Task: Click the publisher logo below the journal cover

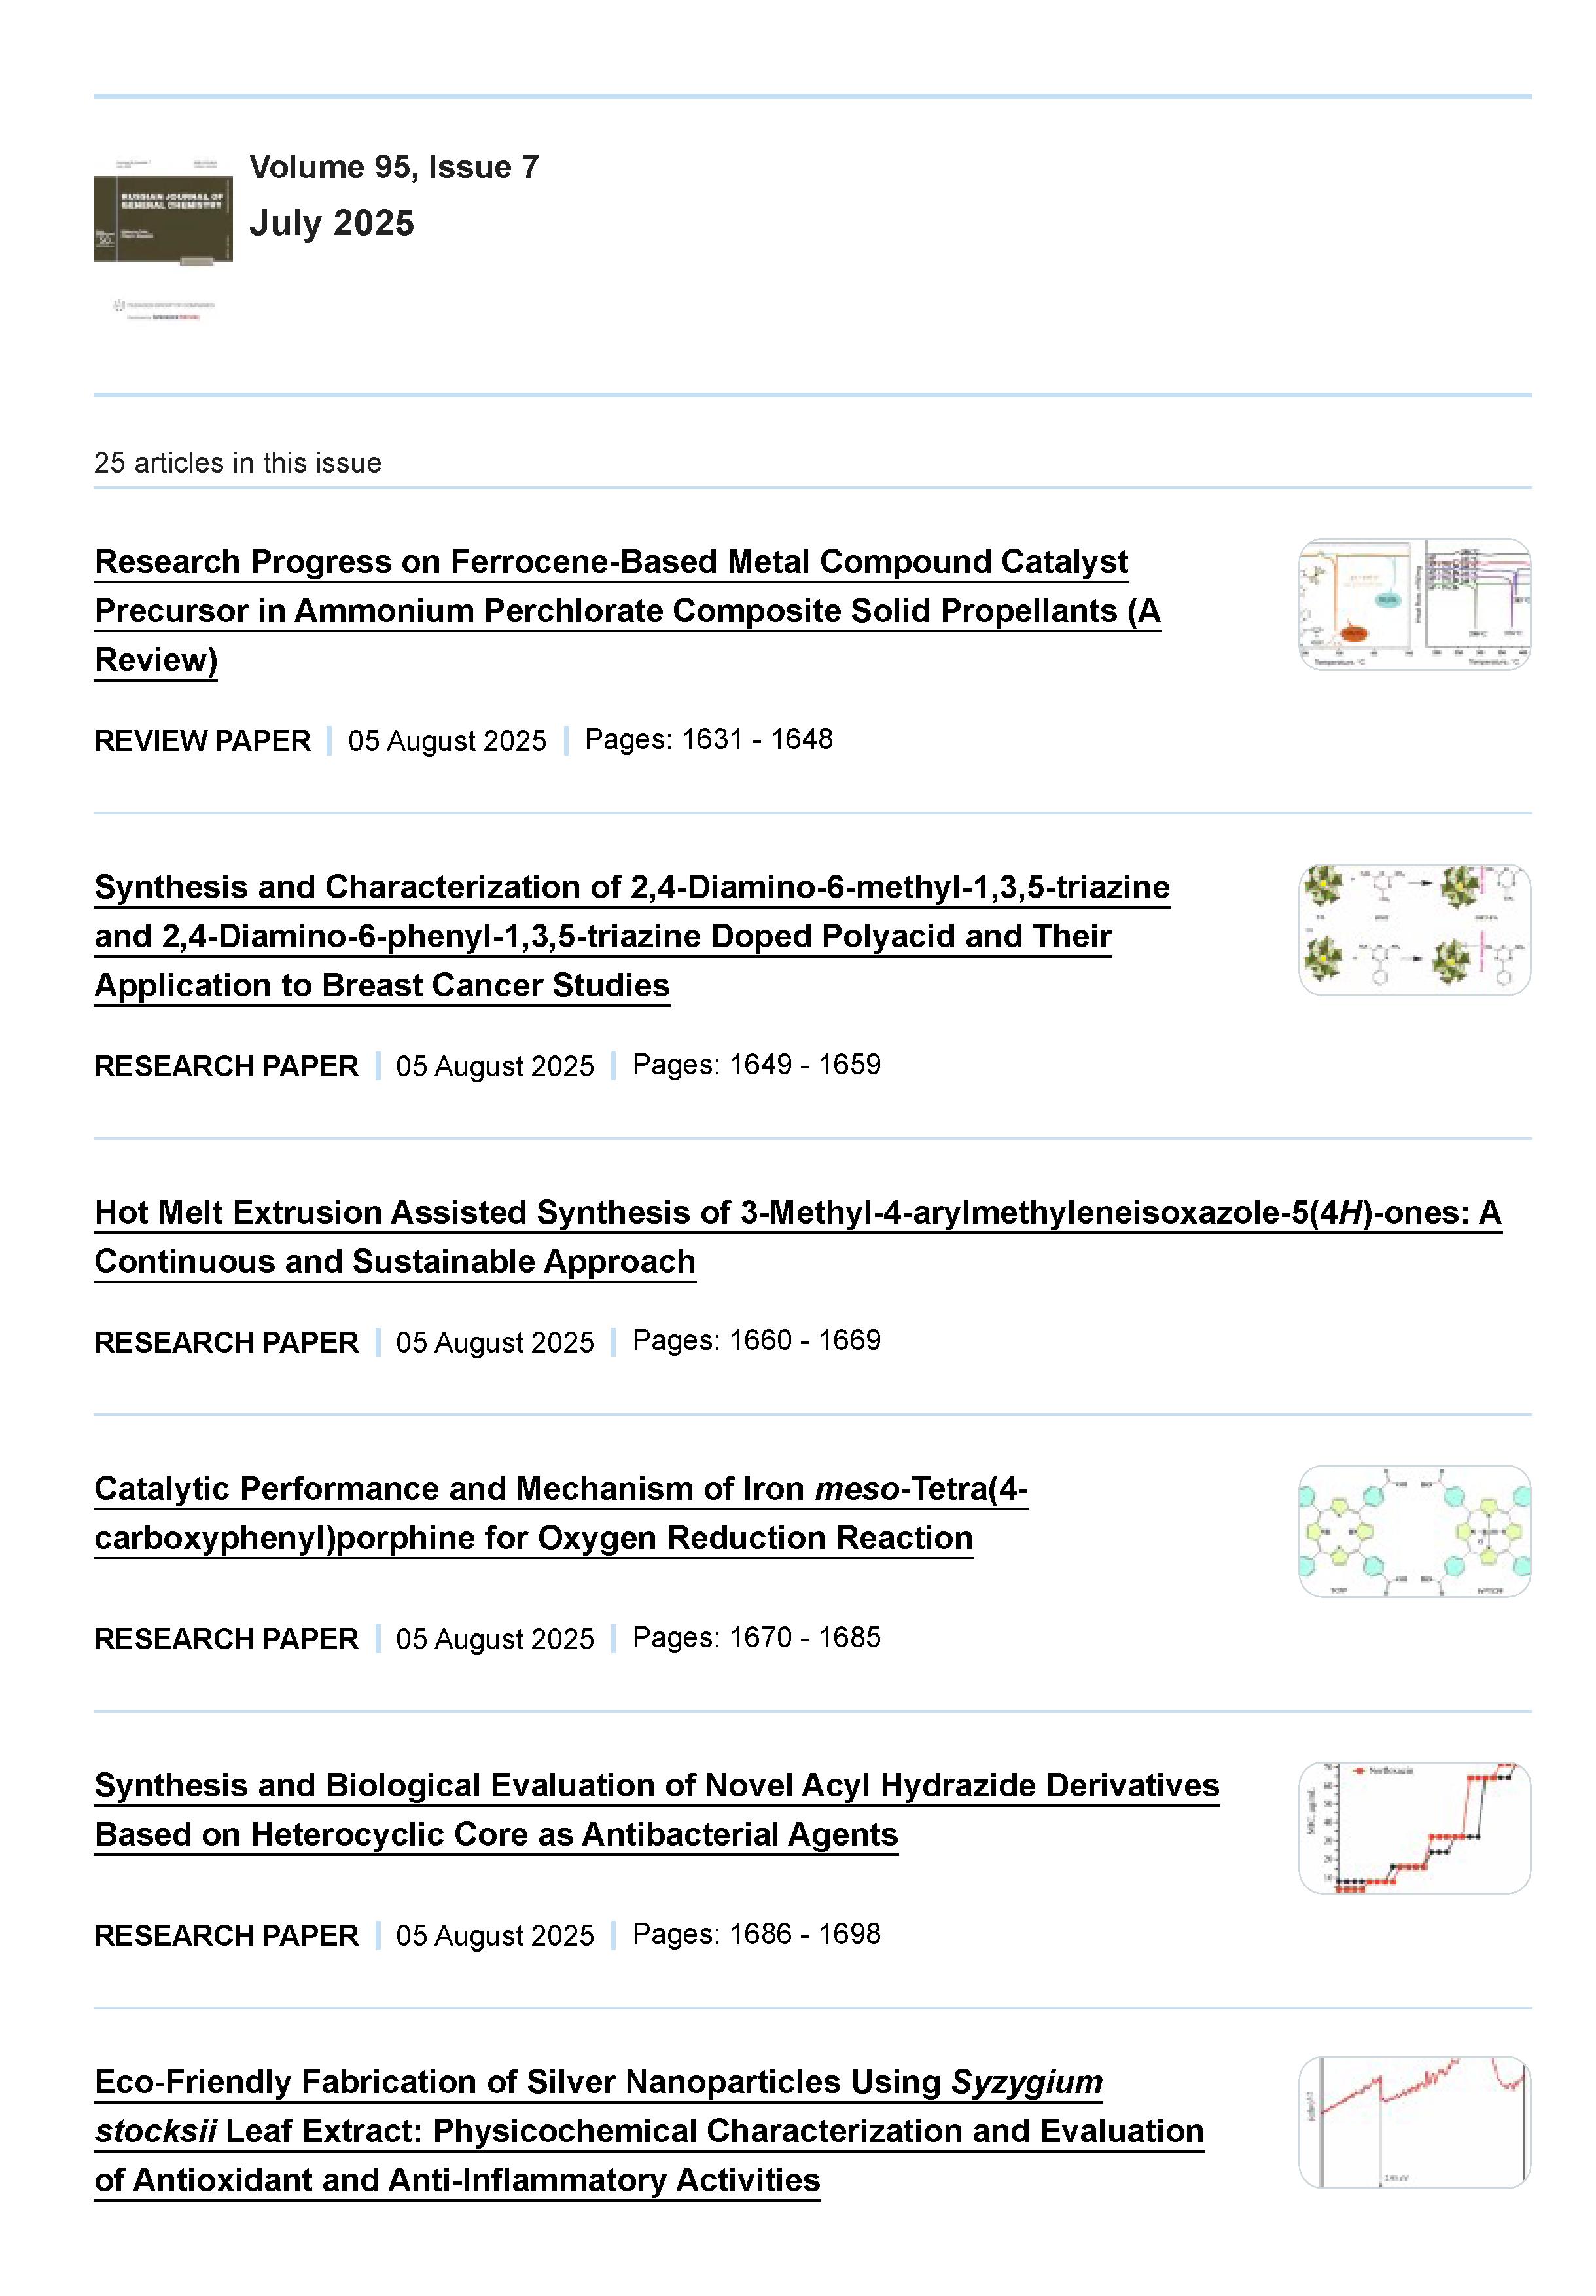Action: 163,310
